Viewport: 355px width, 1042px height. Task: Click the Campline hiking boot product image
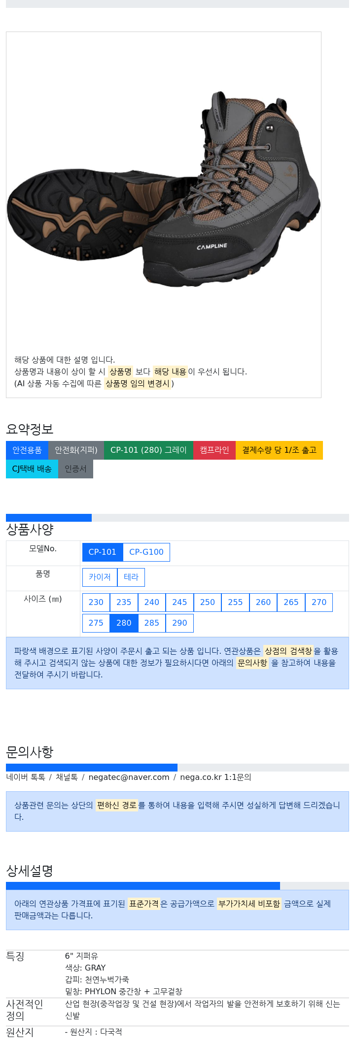164,189
